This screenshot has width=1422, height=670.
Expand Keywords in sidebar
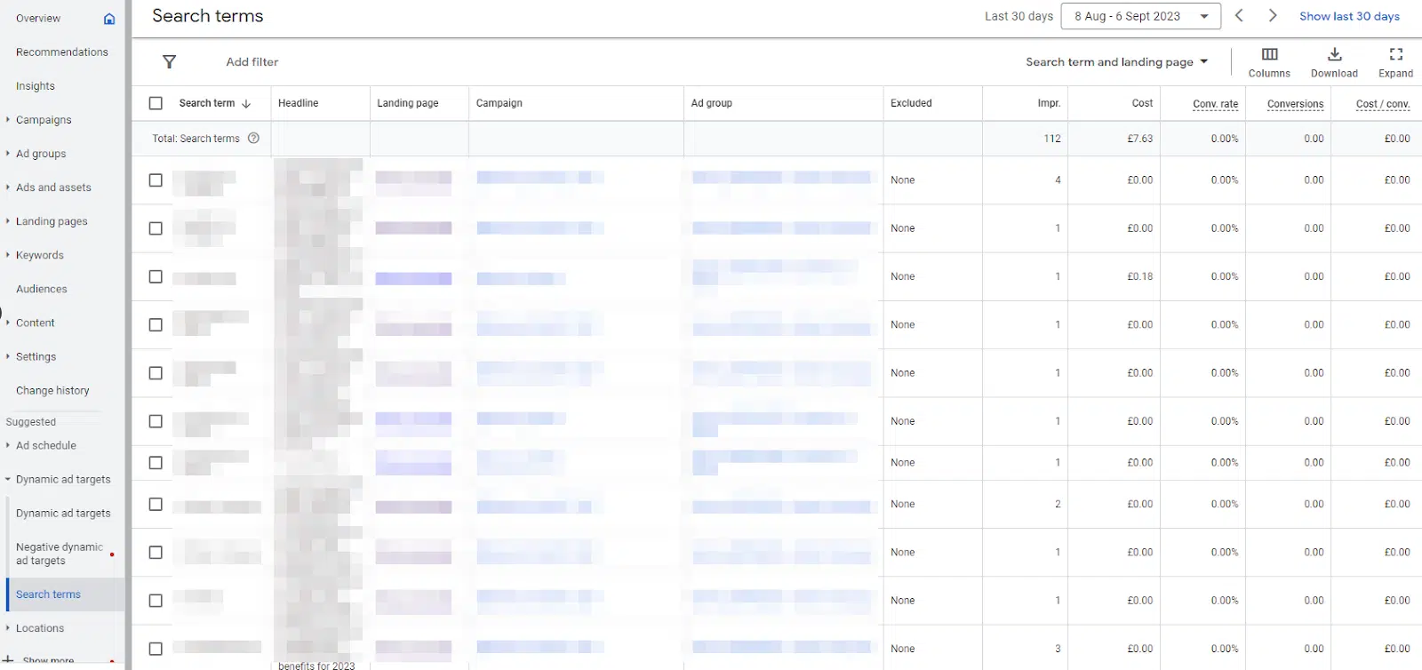pyautogui.click(x=8, y=255)
